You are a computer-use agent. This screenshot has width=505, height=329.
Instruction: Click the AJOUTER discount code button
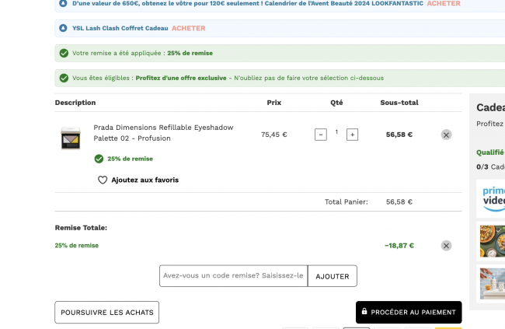coord(333,276)
